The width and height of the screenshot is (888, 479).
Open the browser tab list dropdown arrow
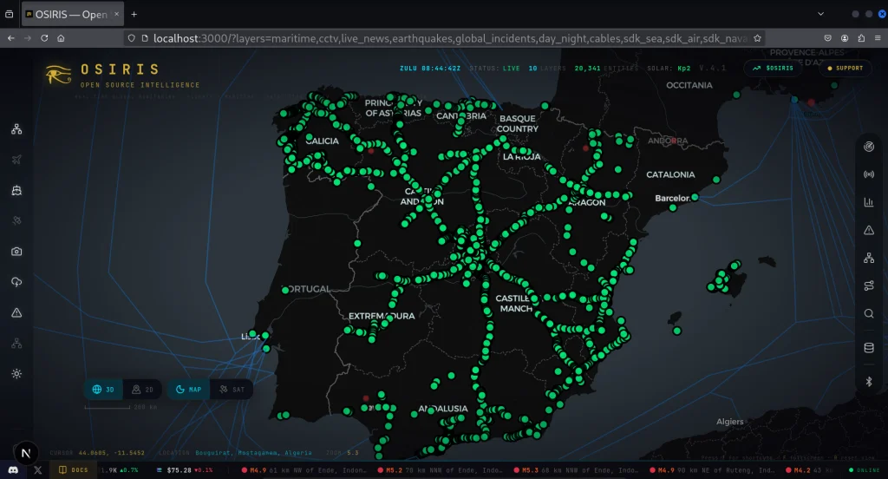tap(820, 14)
